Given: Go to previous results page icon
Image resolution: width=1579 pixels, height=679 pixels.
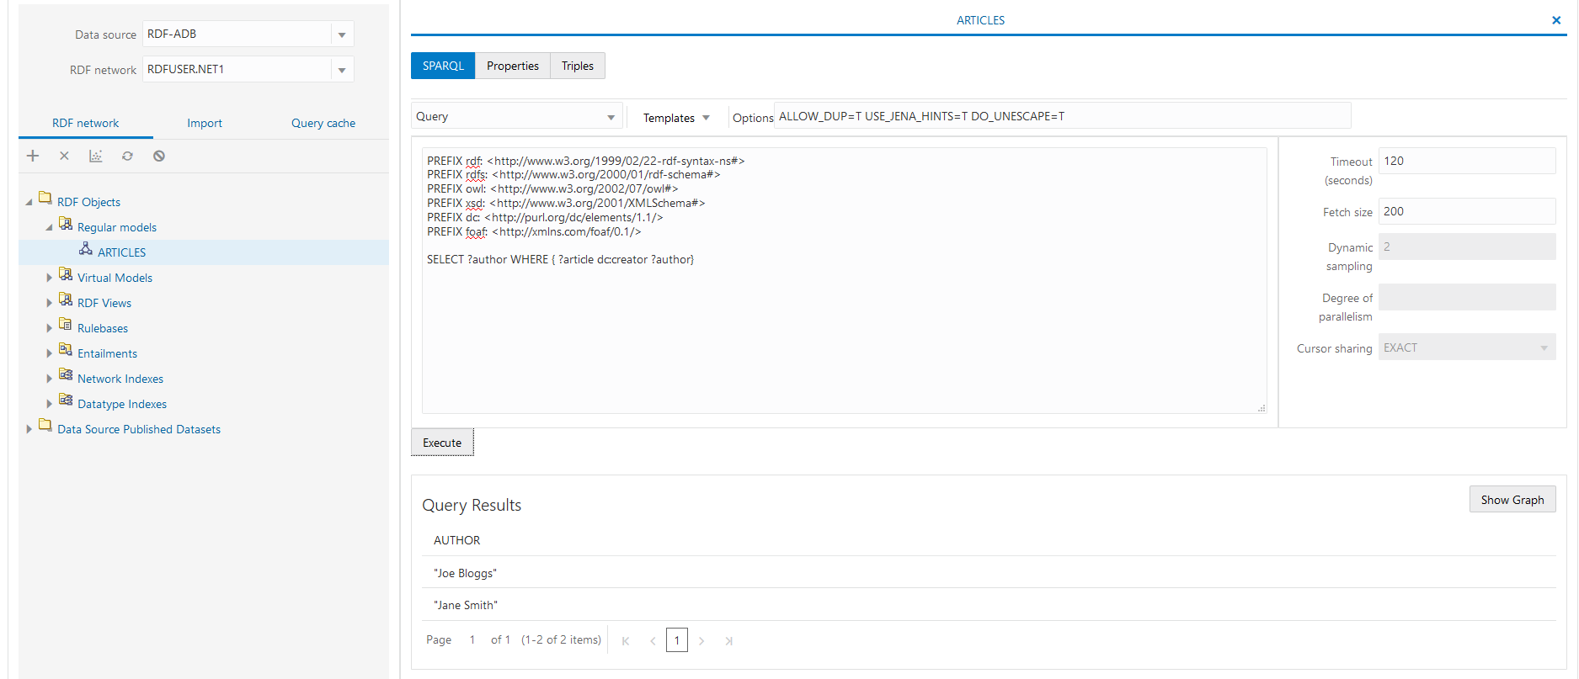Looking at the screenshot, I should [653, 641].
